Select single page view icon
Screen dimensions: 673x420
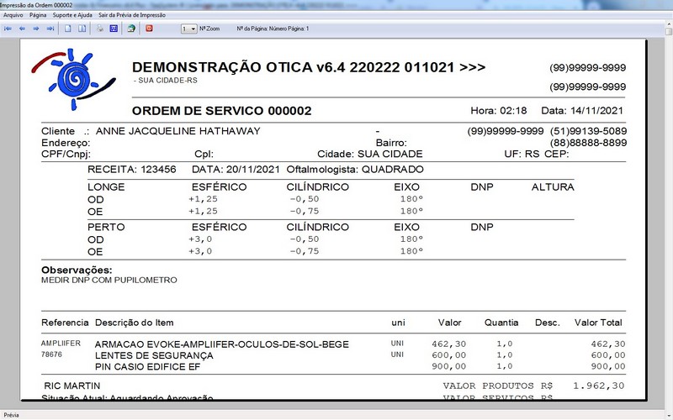click(x=68, y=29)
